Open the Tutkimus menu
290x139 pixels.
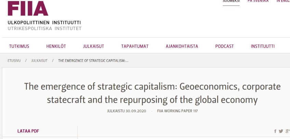pyautogui.click(x=19, y=47)
